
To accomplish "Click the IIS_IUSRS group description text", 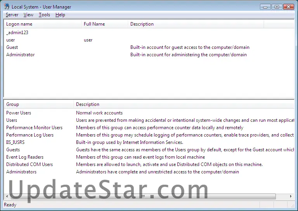I will 130,142.
